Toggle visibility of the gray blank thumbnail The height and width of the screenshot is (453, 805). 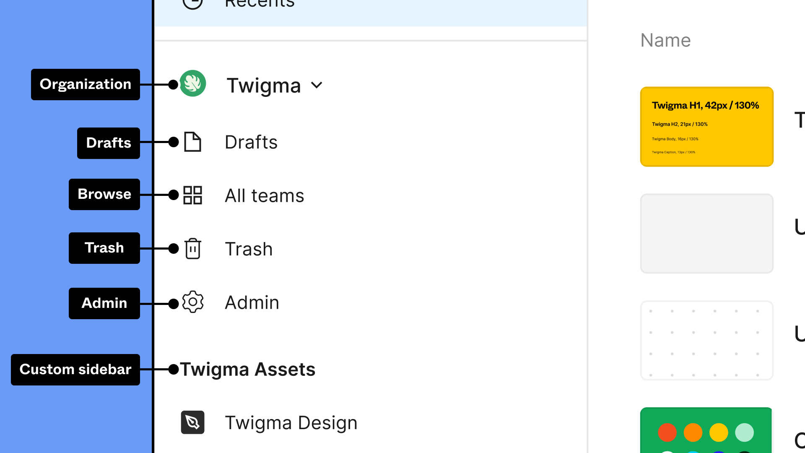pyautogui.click(x=706, y=233)
